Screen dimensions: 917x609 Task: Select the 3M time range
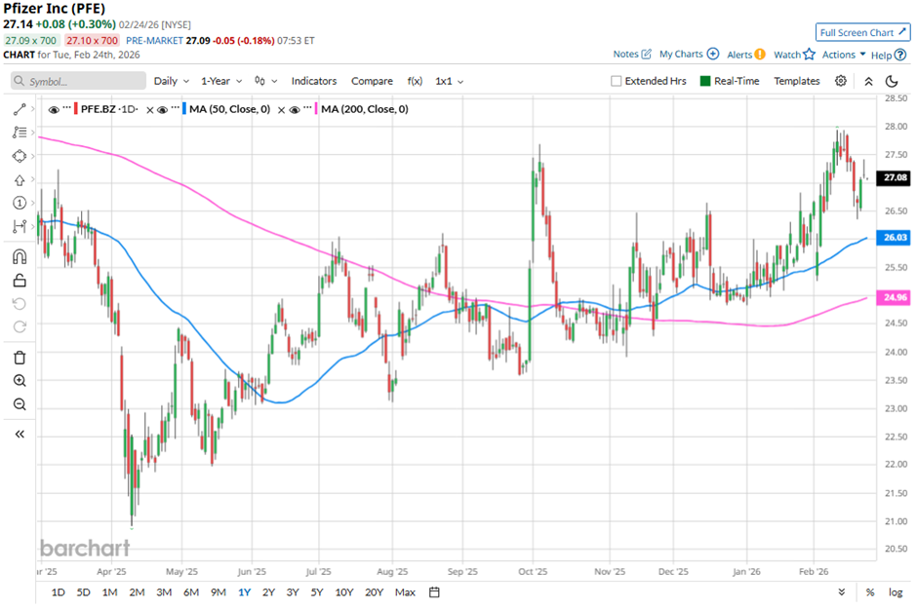164,592
